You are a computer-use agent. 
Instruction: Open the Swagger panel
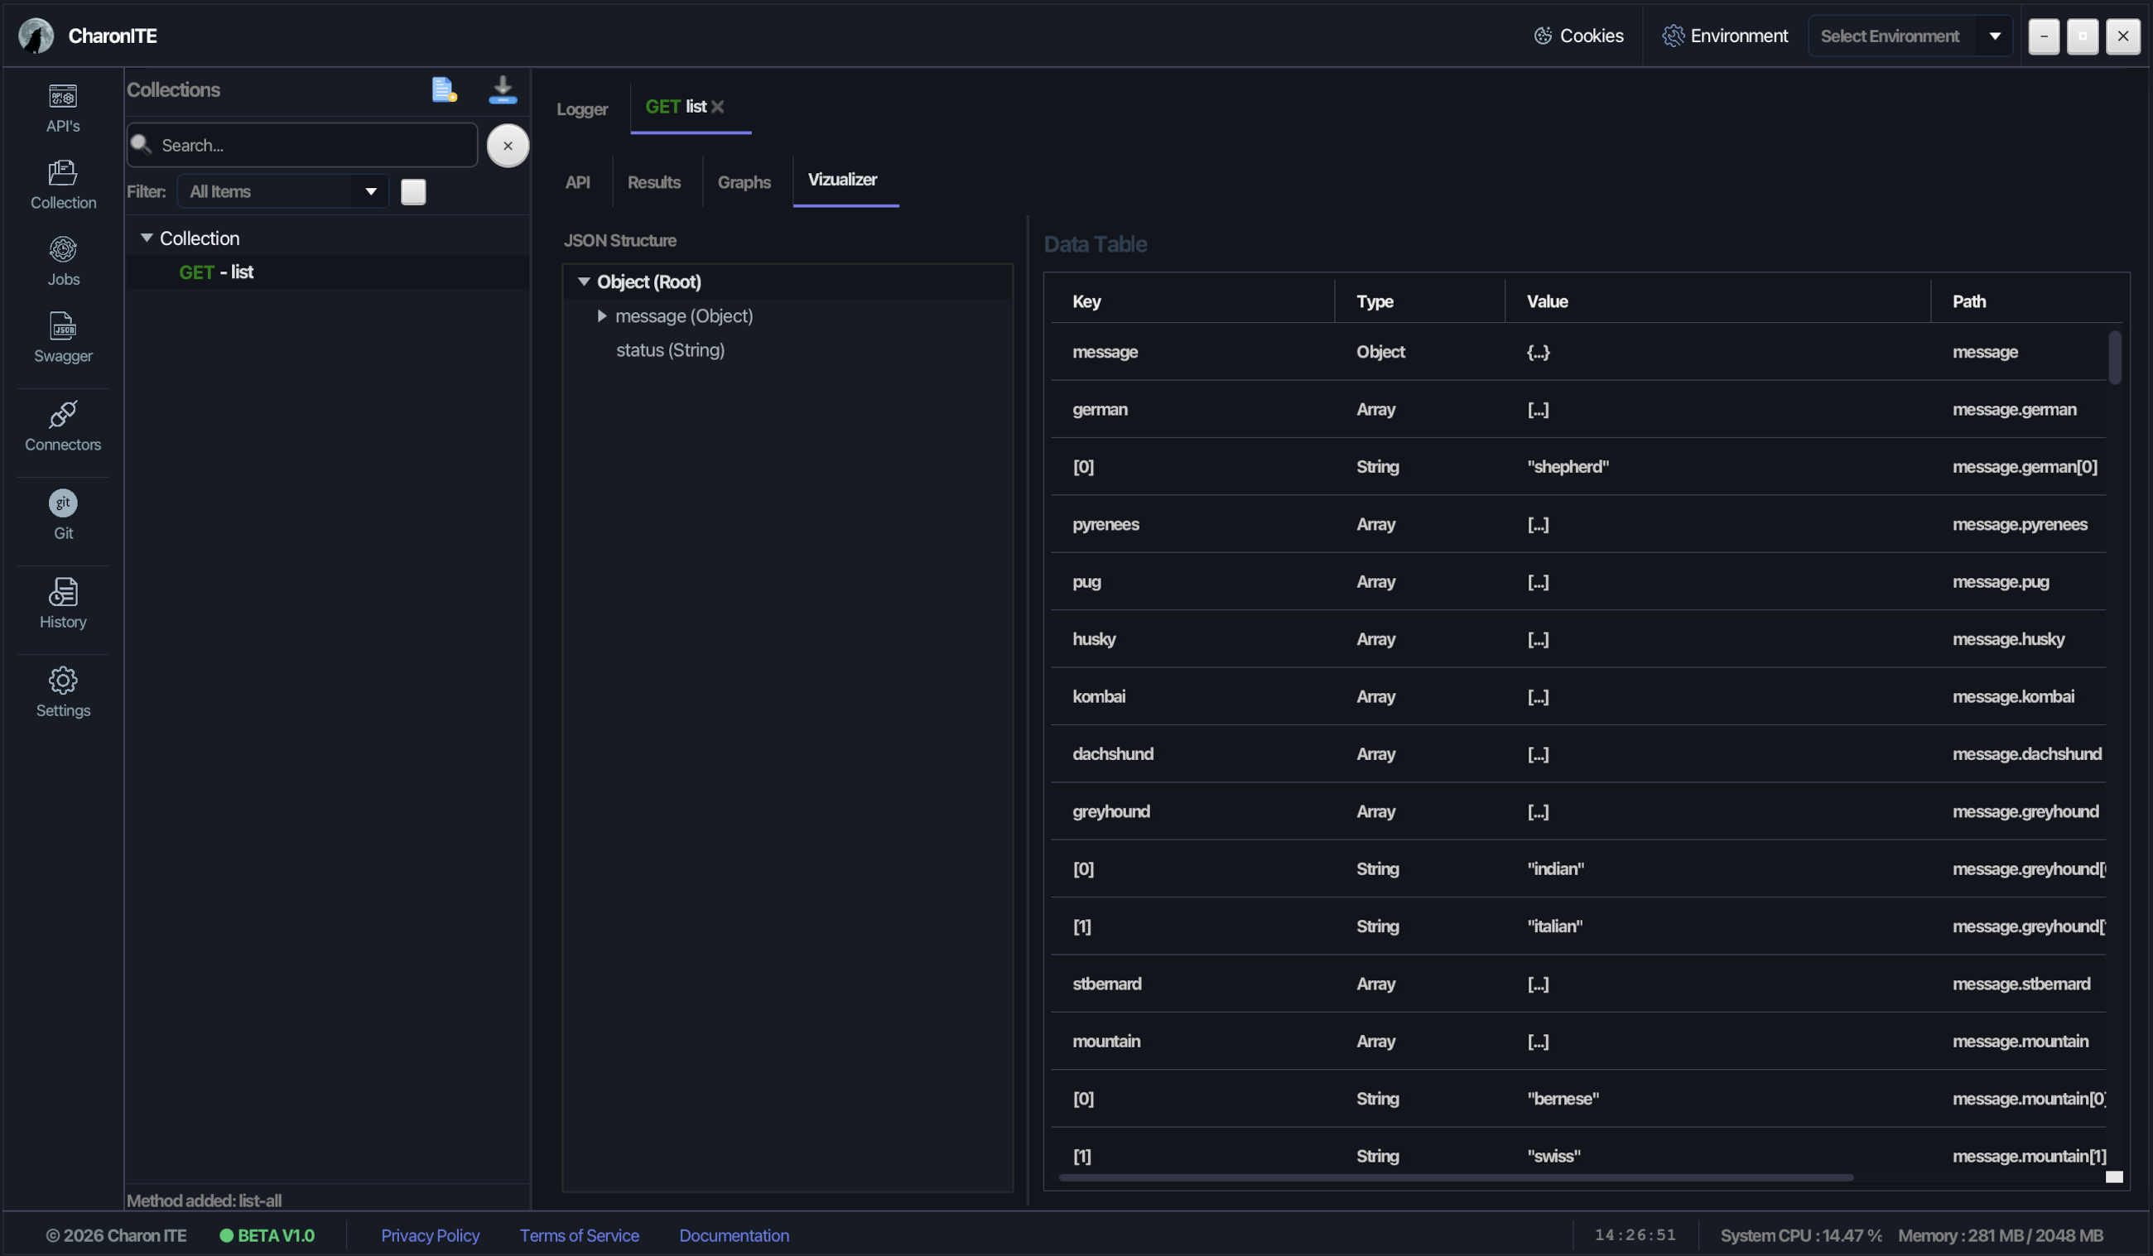pos(62,338)
